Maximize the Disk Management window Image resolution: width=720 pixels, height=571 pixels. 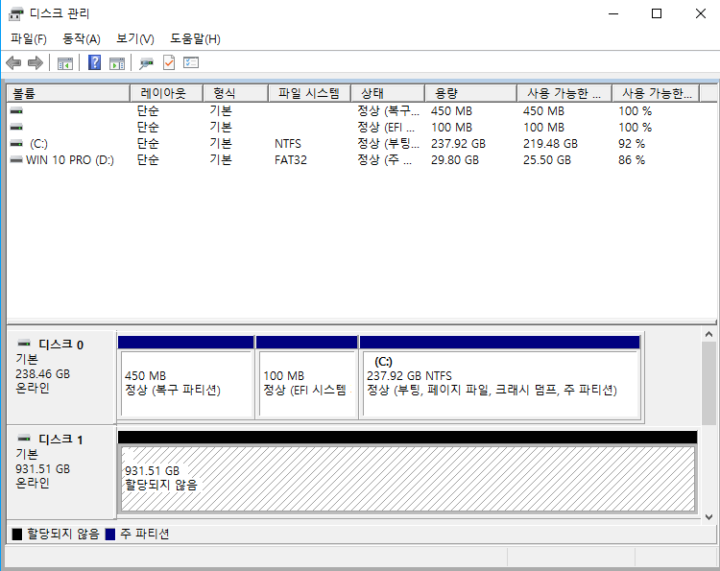657,13
